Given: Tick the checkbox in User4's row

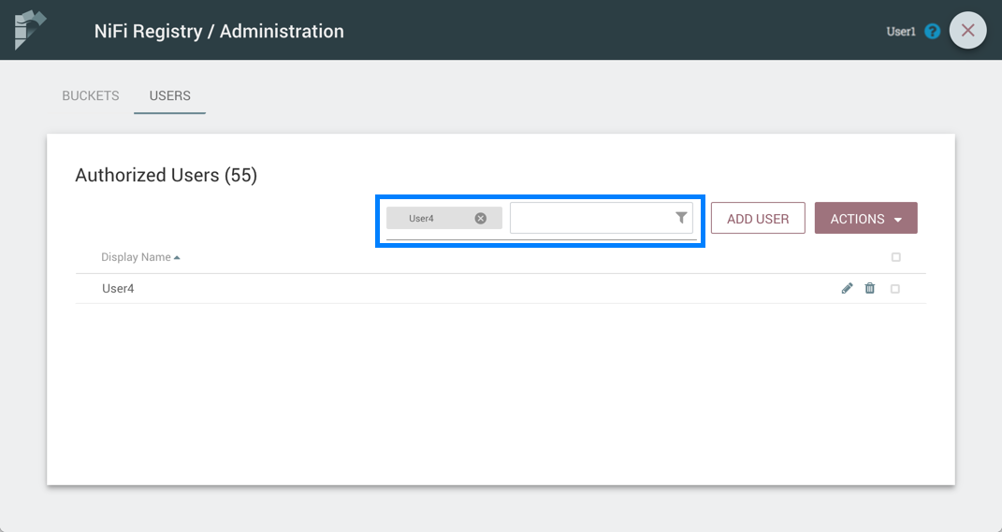Looking at the screenshot, I should pyautogui.click(x=895, y=289).
